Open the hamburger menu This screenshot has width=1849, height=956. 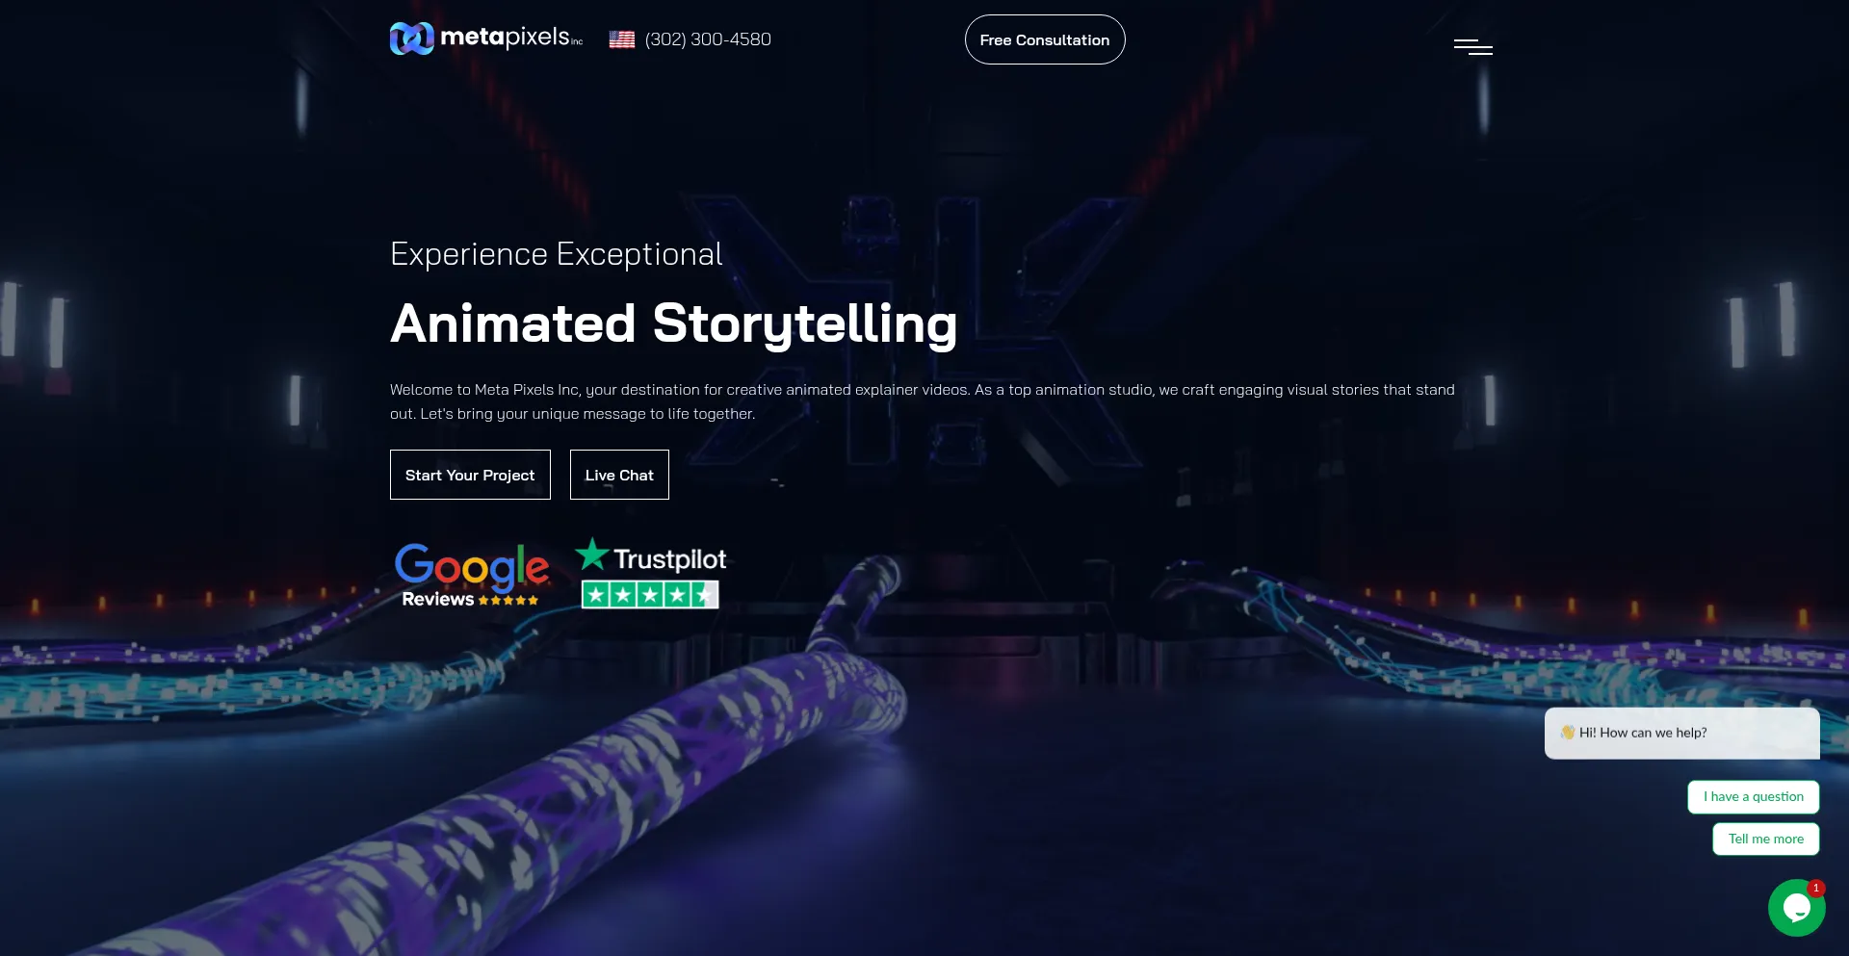click(1472, 46)
